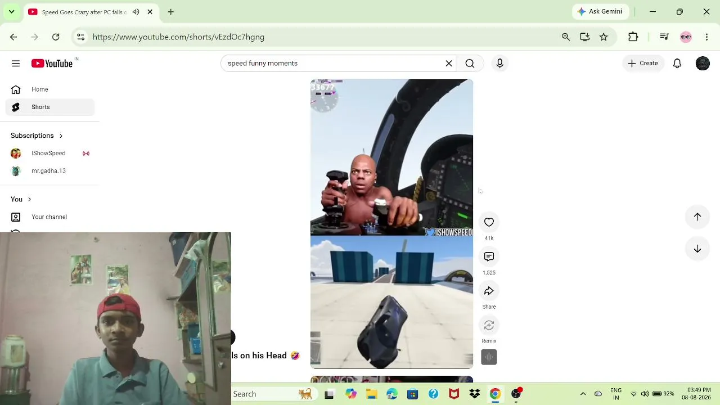Image resolution: width=720 pixels, height=405 pixels.
Task: Pause the playing Short video
Action: pyautogui.click(x=391, y=224)
